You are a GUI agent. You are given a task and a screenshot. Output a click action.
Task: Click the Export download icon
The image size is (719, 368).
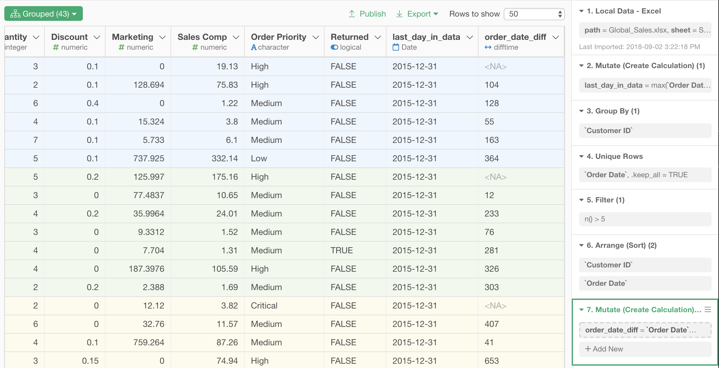coord(399,14)
